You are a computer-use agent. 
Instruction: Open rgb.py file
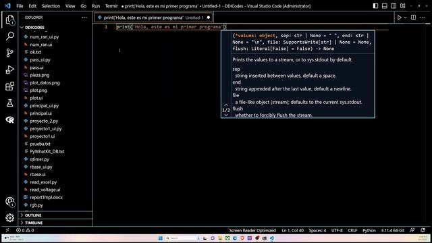(36, 205)
